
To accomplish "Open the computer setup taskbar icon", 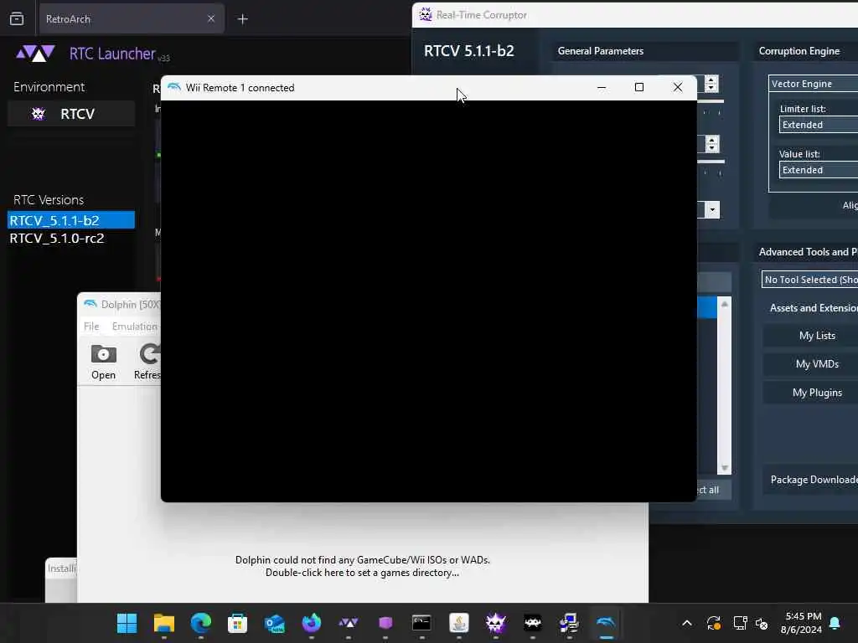I will click(x=569, y=623).
